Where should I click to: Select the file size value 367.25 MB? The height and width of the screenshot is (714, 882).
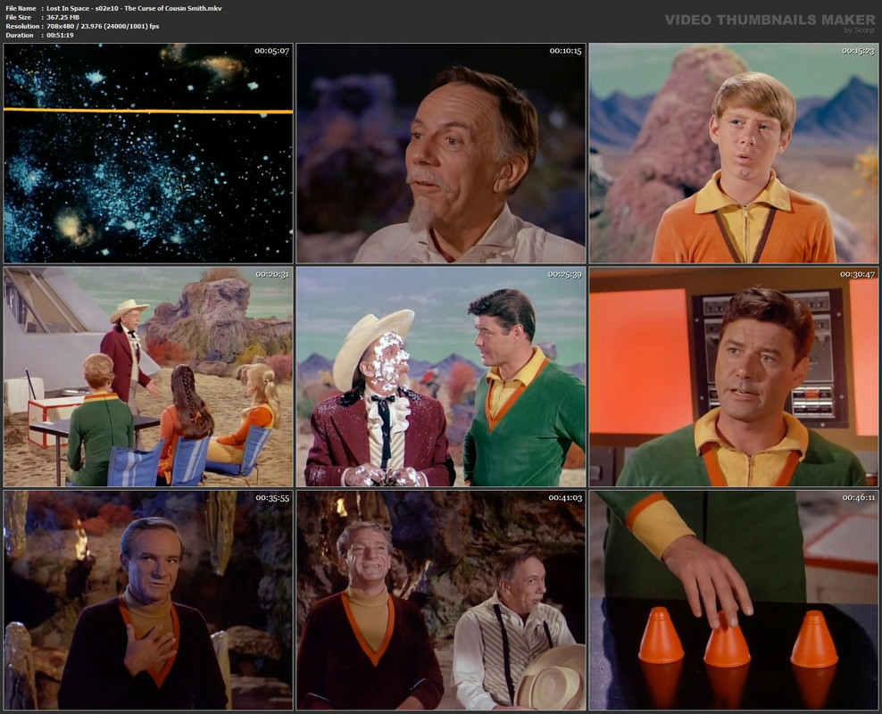63,18
